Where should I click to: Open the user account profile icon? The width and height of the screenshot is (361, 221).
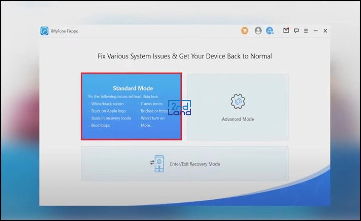tap(258, 31)
